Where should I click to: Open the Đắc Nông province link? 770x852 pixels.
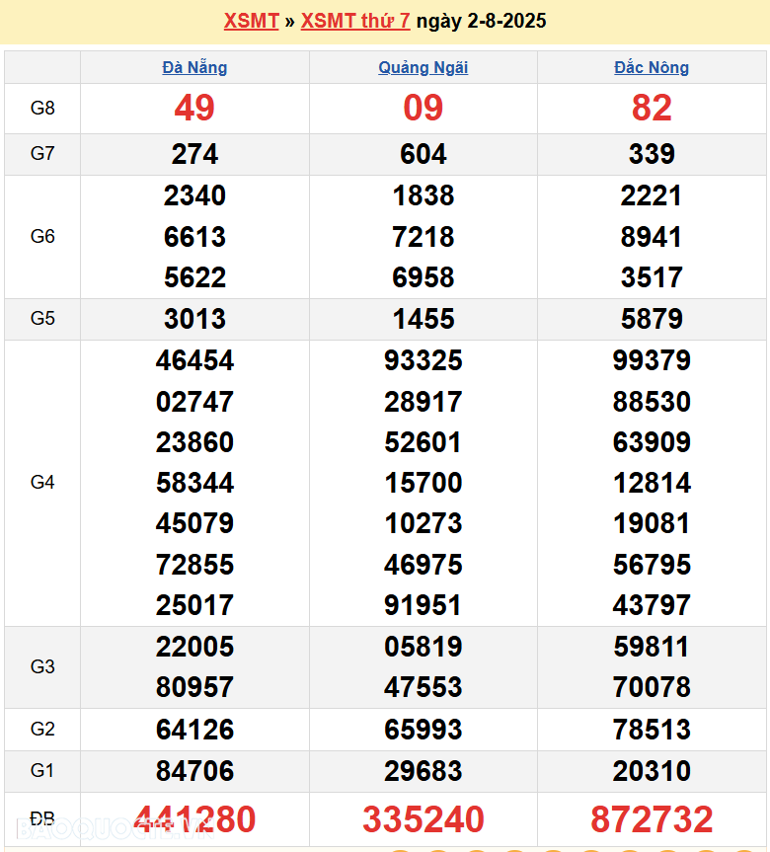pyautogui.click(x=652, y=67)
